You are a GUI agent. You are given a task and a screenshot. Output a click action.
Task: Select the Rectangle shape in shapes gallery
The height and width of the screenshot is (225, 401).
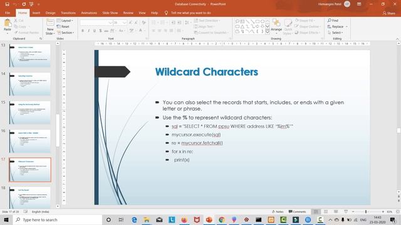[x=258, y=21]
